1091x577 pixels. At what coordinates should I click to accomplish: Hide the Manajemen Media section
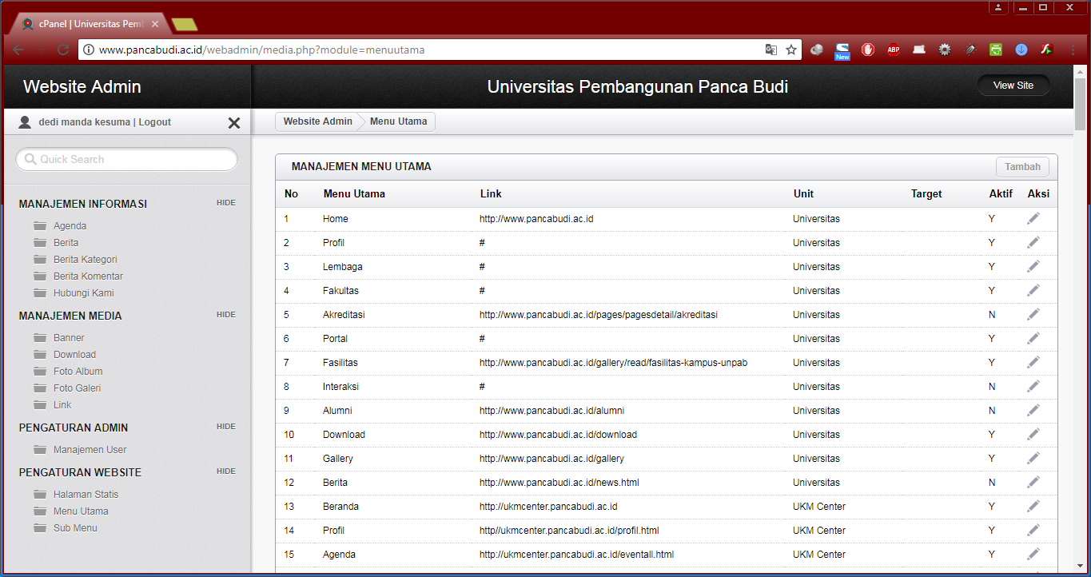(x=226, y=315)
